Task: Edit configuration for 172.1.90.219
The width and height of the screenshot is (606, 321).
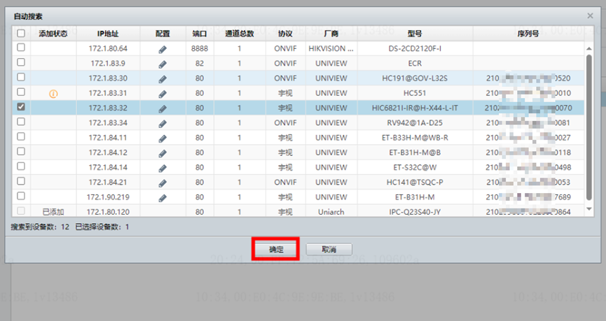Action: [x=163, y=197]
